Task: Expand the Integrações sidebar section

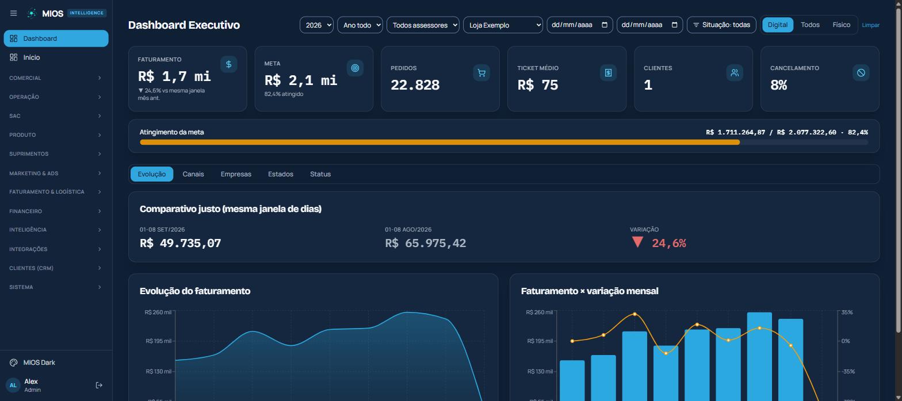Action: pyautogui.click(x=56, y=249)
